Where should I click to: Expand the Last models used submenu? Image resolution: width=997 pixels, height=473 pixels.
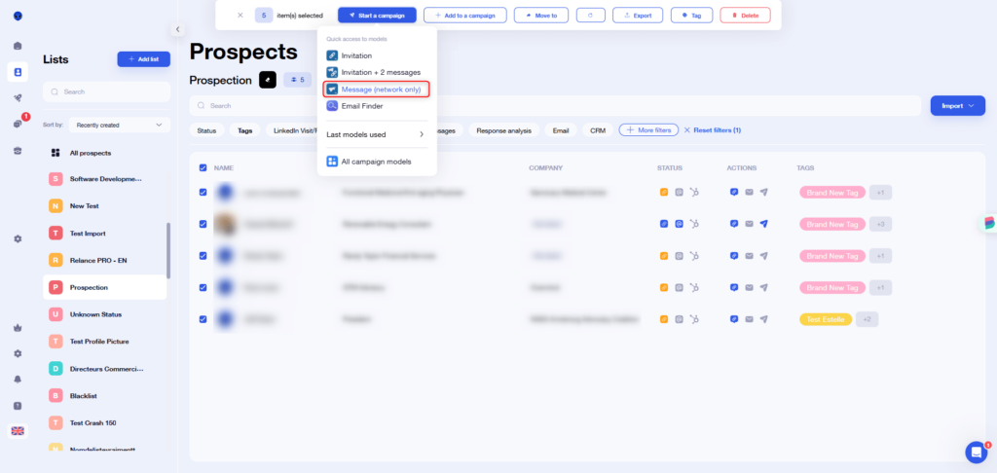coord(376,134)
